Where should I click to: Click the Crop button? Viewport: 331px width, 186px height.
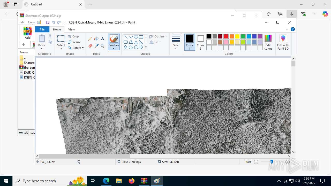pyautogui.click(x=73, y=36)
